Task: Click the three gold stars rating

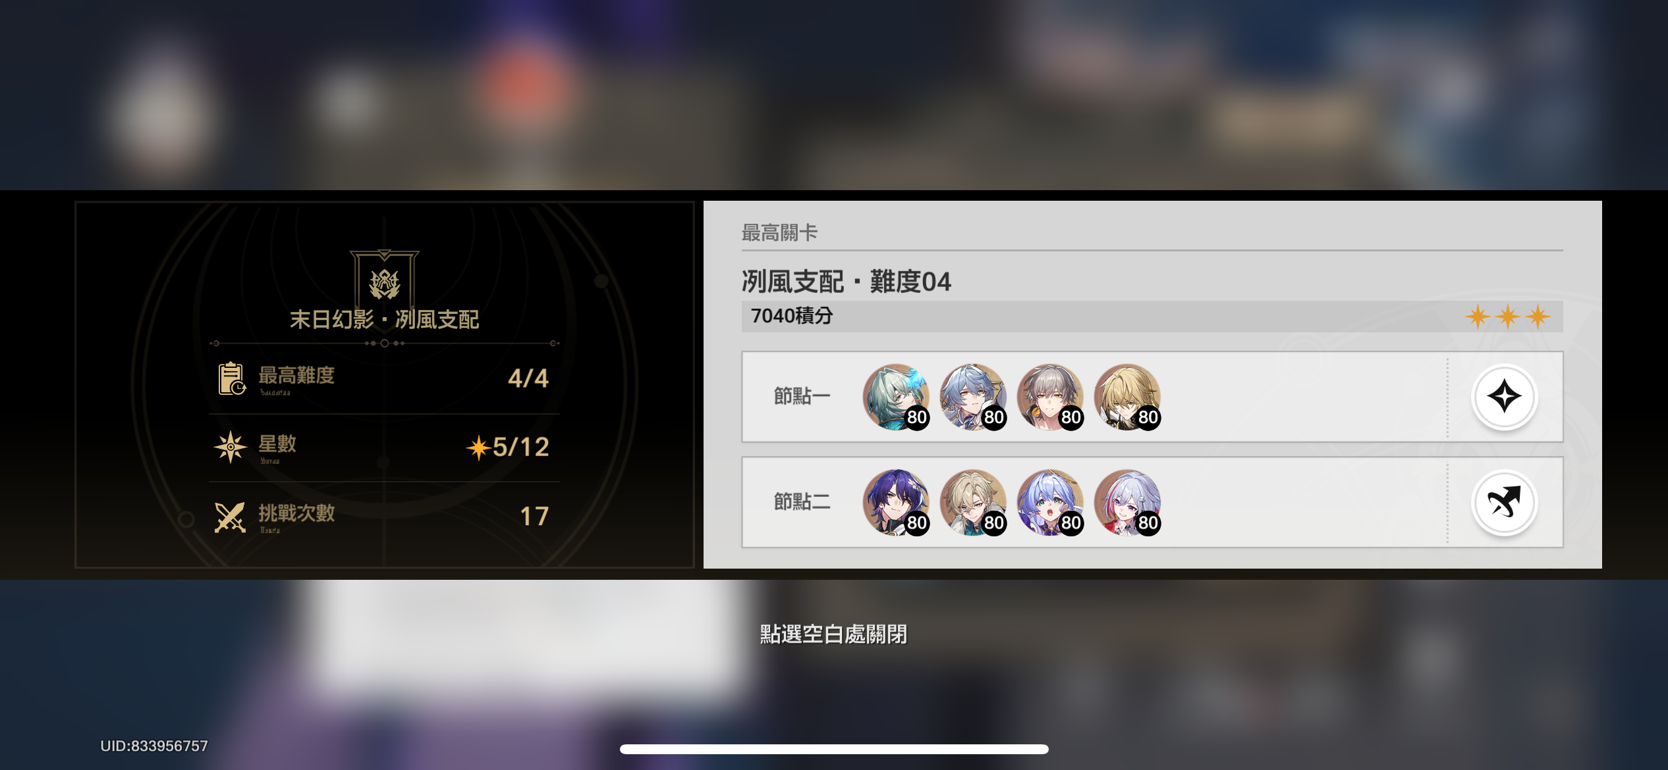Action: tap(1508, 317)
